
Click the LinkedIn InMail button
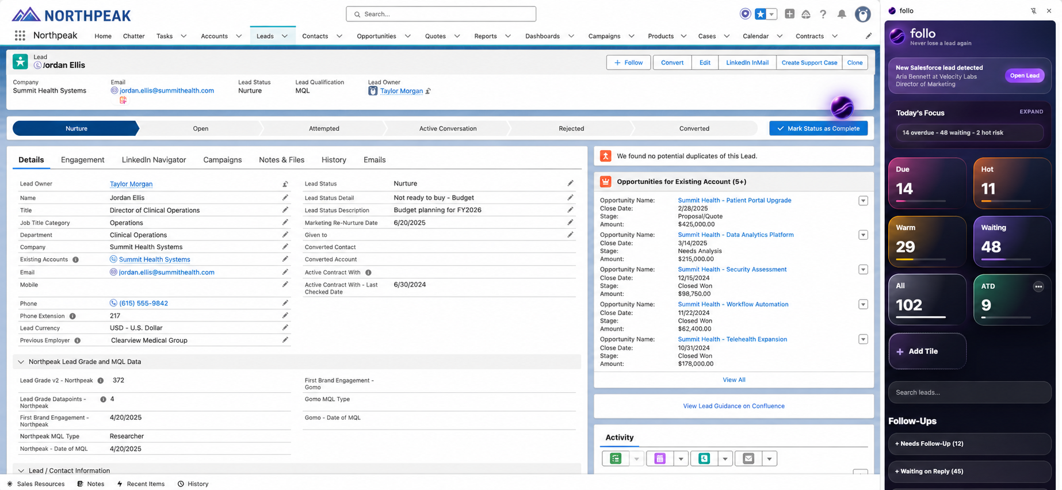pyautogui.click(x=747, y=62)
